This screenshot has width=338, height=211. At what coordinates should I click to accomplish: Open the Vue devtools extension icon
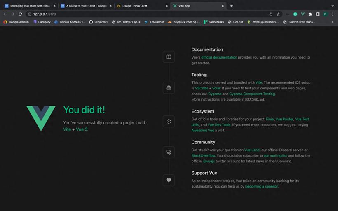[x=303, y=14]
